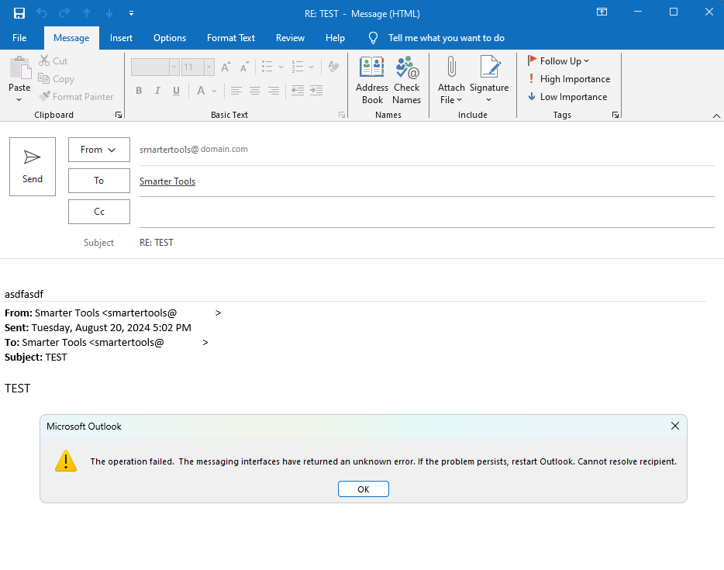Open the font color picker arrow
Image resolution: width=724 pixels, height=570 pixels.
[x=215, y=91]
